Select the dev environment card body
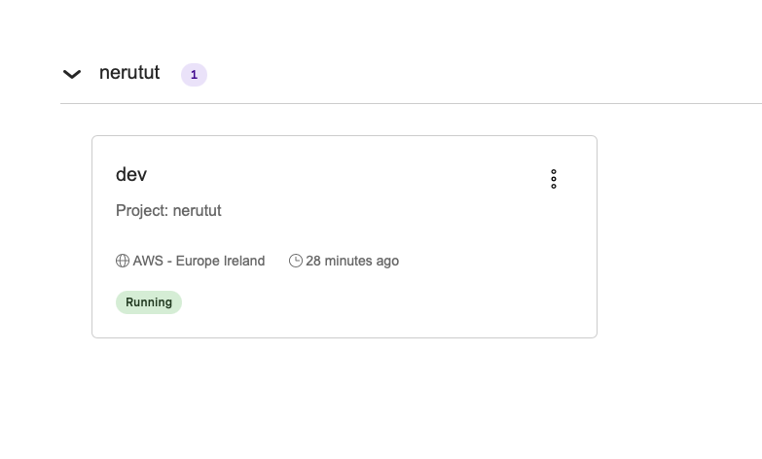The width and height of the screenshot is (762, 459). (x=389, y=292)
